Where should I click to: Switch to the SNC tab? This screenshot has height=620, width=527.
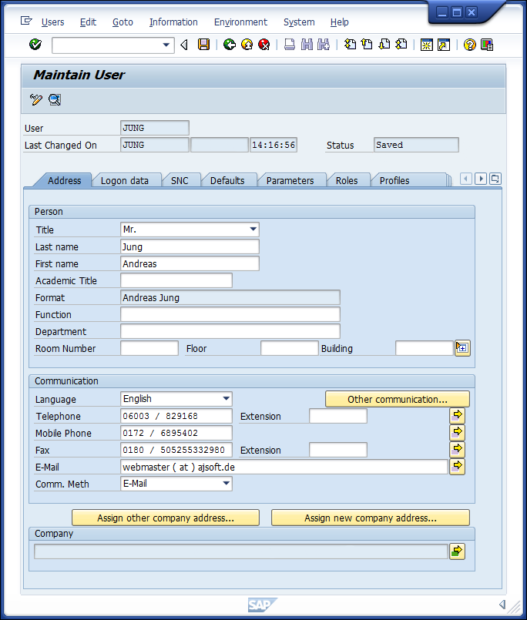point(180,180)
